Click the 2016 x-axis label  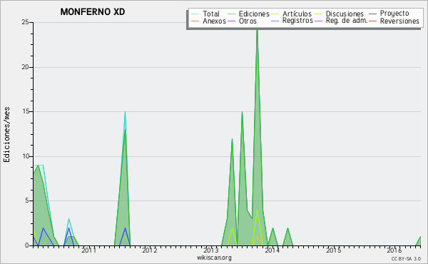coord(394,250)
